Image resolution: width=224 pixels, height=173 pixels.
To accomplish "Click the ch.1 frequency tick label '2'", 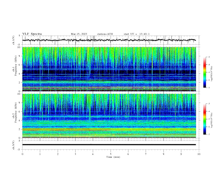I will click(20, 82).
